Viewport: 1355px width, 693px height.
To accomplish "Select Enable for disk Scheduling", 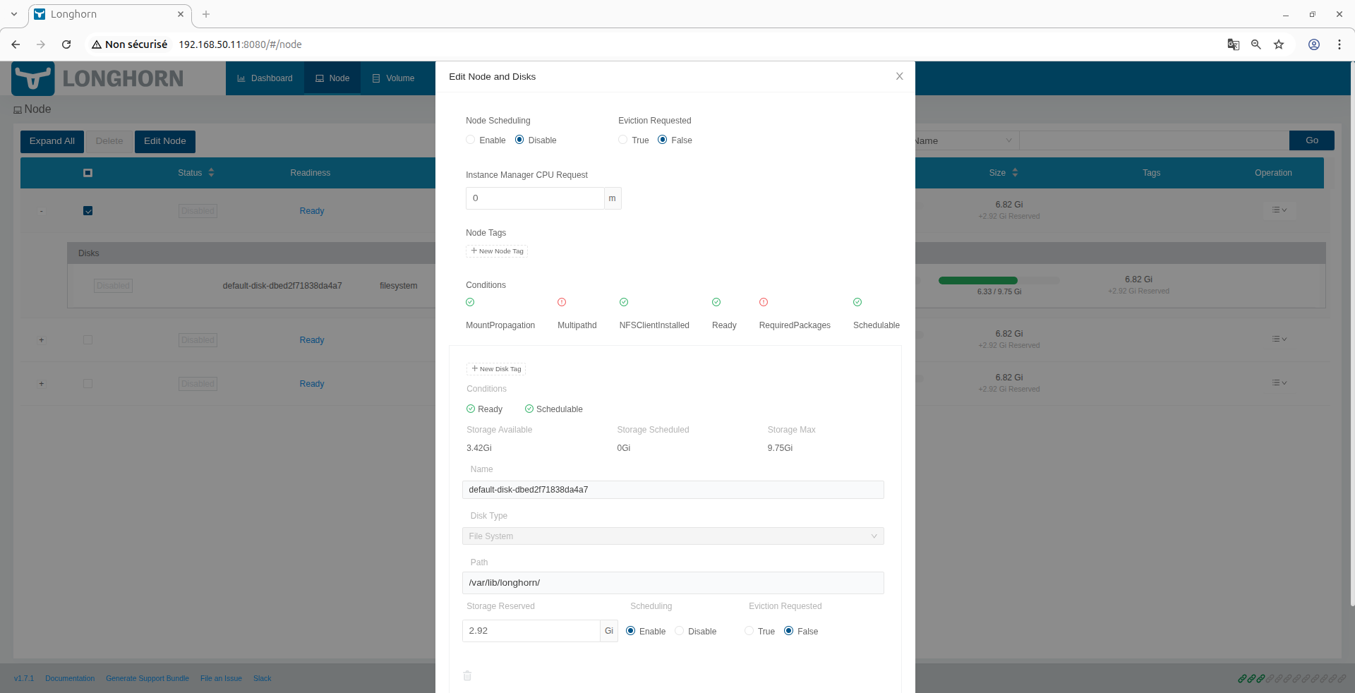I will coord(630,631).
